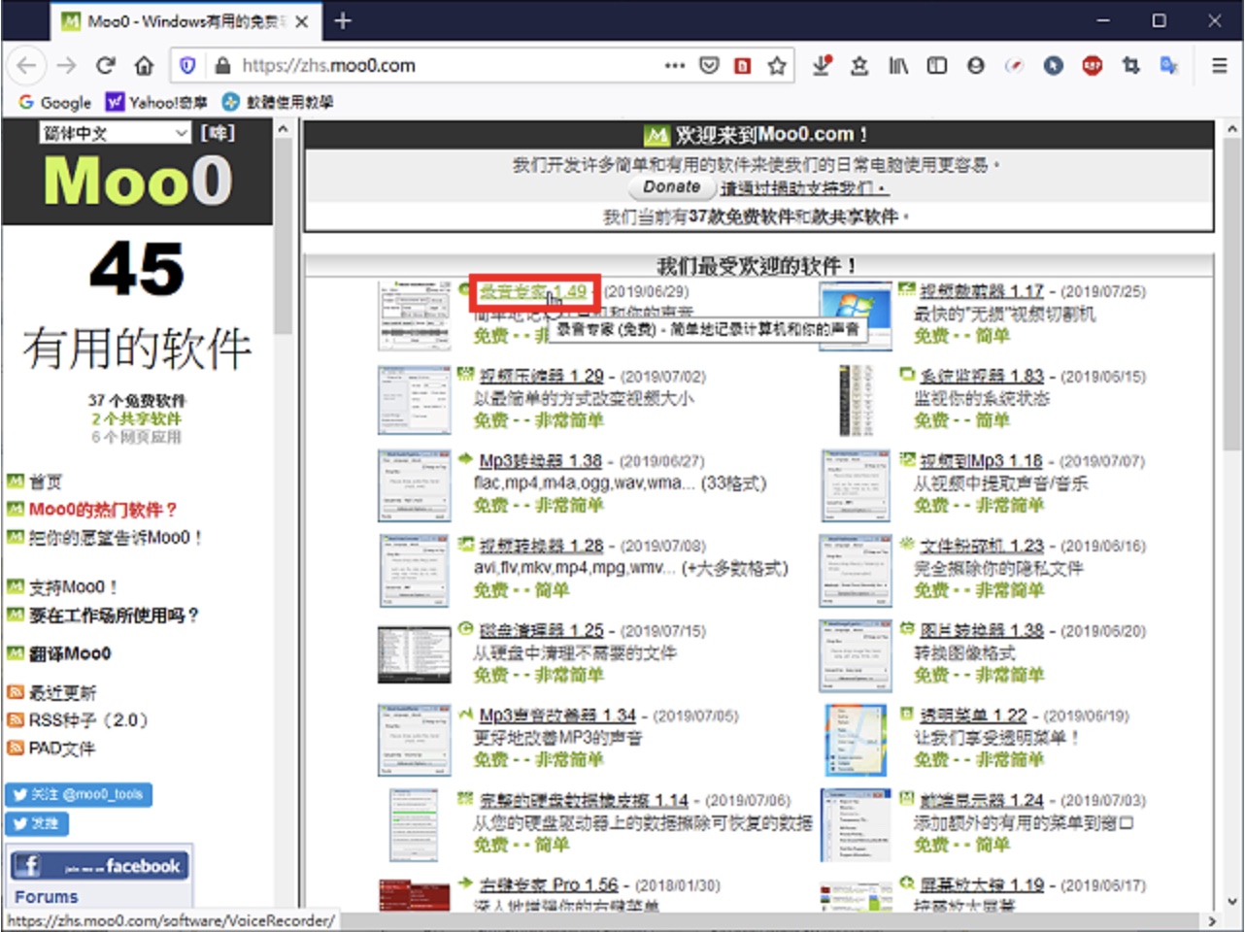The image size is (1245, 932).
Task: Click the facebook join button
Action: (99, 865)
